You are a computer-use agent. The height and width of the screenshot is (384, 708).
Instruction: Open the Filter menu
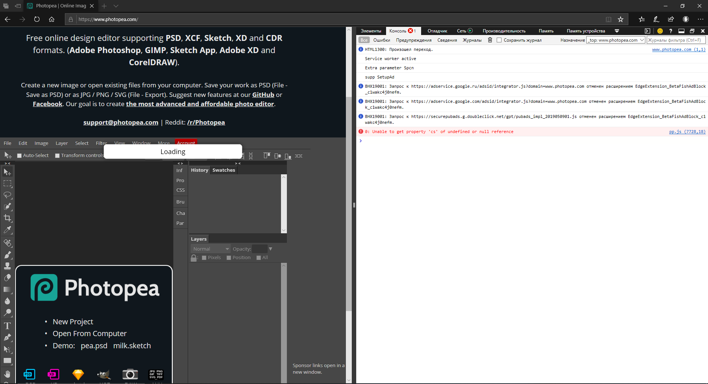click(x=101, y=143)
